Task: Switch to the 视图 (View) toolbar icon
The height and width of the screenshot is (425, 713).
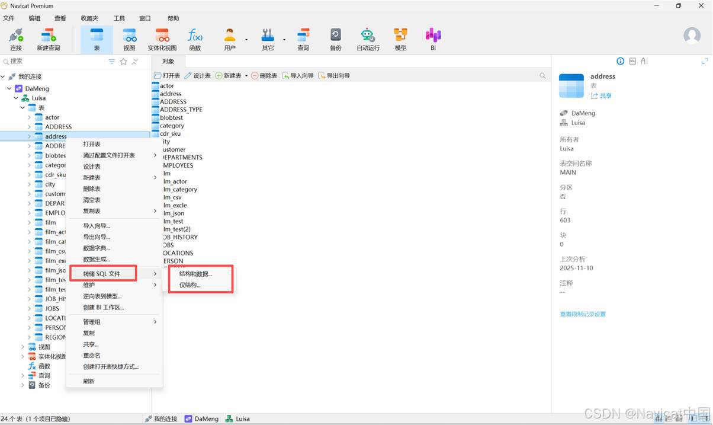Action: click(x=130, y=40)
